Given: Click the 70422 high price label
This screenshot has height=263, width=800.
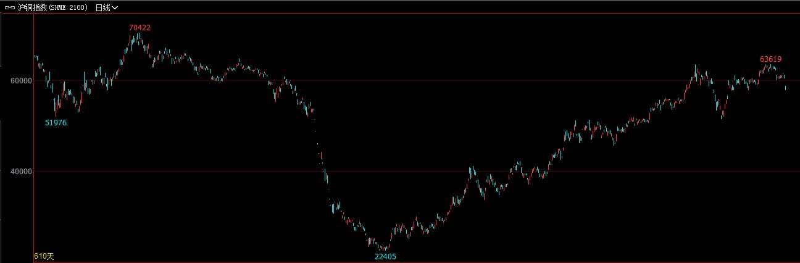Looking at the screenshot, I should 140,27.
